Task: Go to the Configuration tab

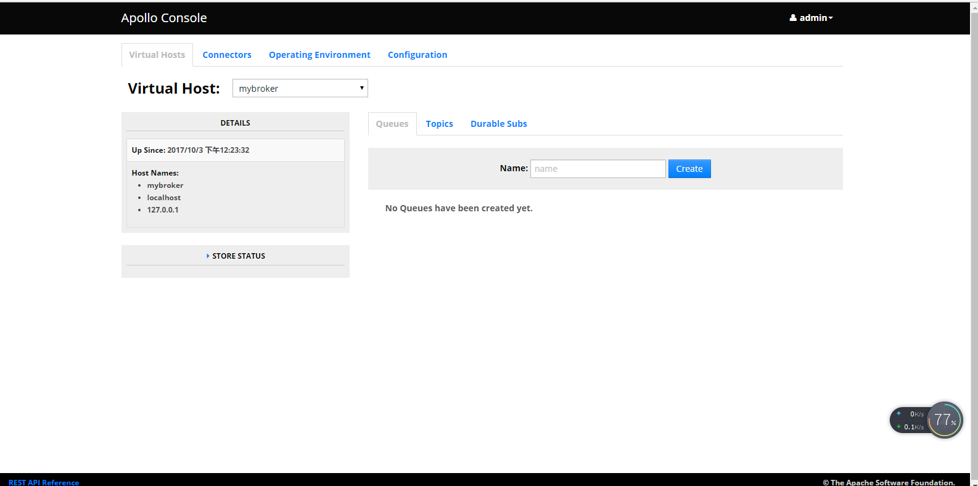Action: [x=417, y=55]
